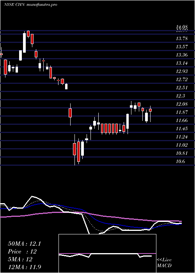The image size is (195, 273).
Task: Select the 13.57 price level label
Action: point(182,47)
